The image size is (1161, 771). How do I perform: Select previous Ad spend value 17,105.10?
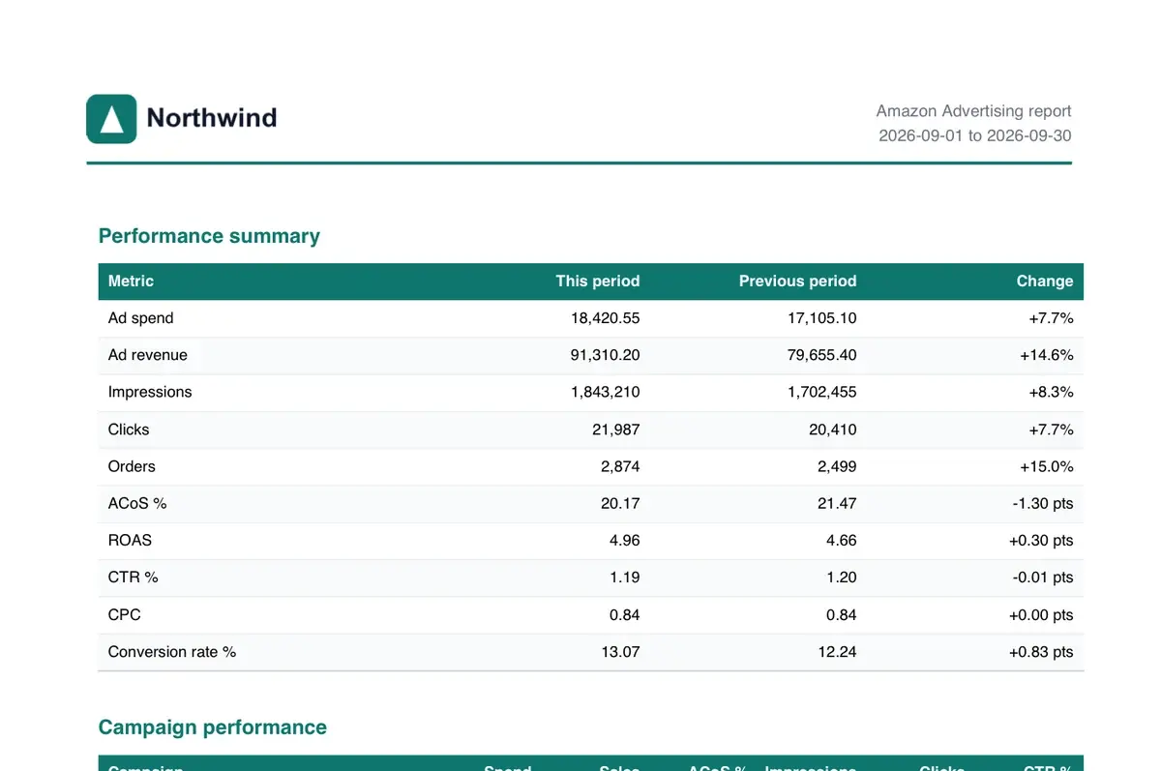click(822, 318)
